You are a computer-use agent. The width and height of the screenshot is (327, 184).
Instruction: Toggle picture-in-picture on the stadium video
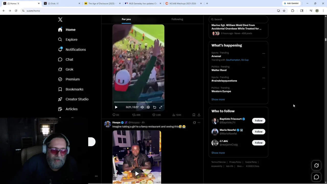(155, 107)
